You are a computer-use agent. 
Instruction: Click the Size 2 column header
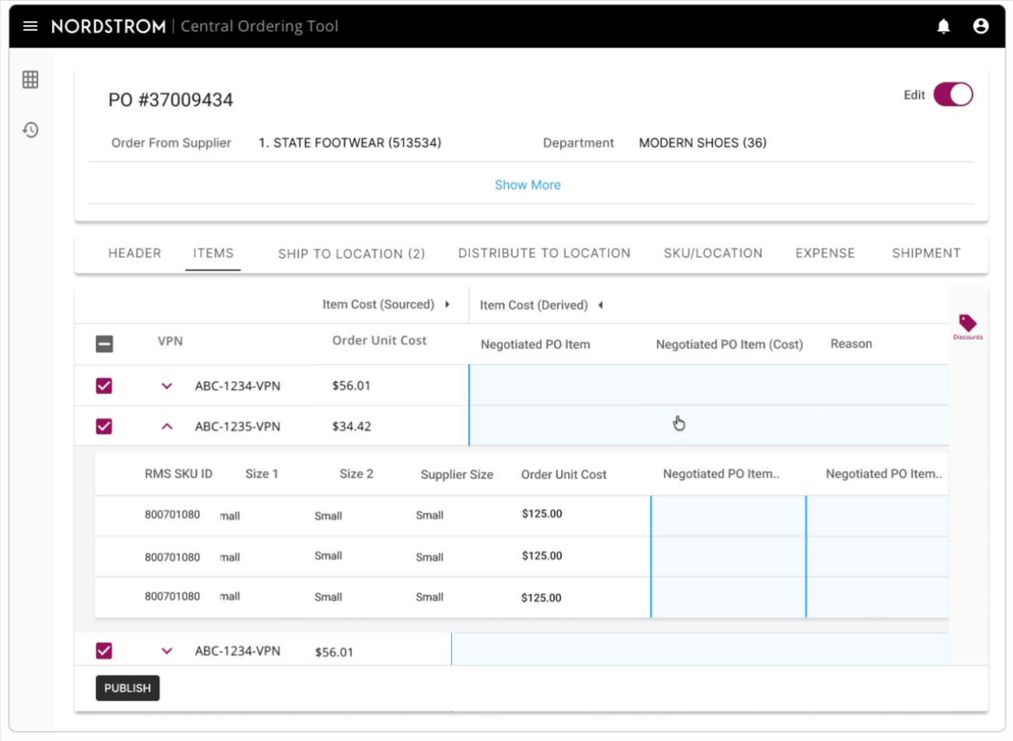(x=356, y=473)
